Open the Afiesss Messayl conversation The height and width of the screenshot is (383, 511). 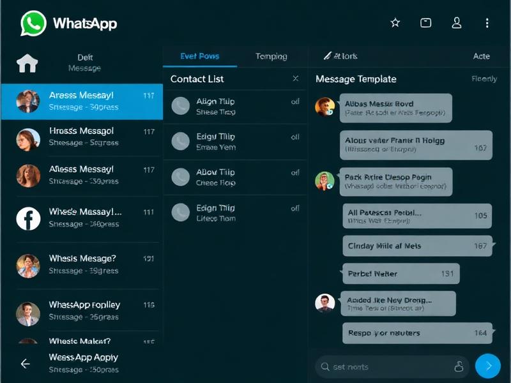(x=82, y=176)
